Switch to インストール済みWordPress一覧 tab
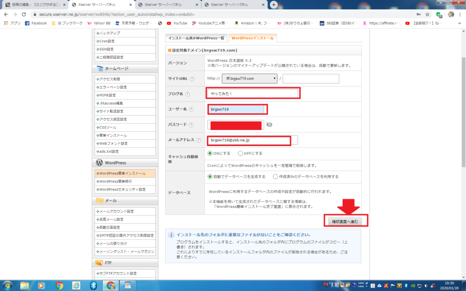This screenshot has height=291, width=466. (x=196, y=38)
